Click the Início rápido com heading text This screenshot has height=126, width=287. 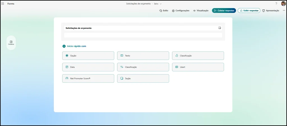click(77, 46)
